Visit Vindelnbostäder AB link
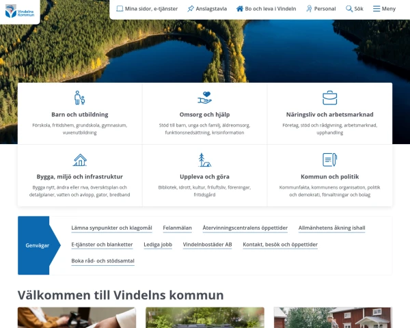410x328 pixels. point(207,245)
